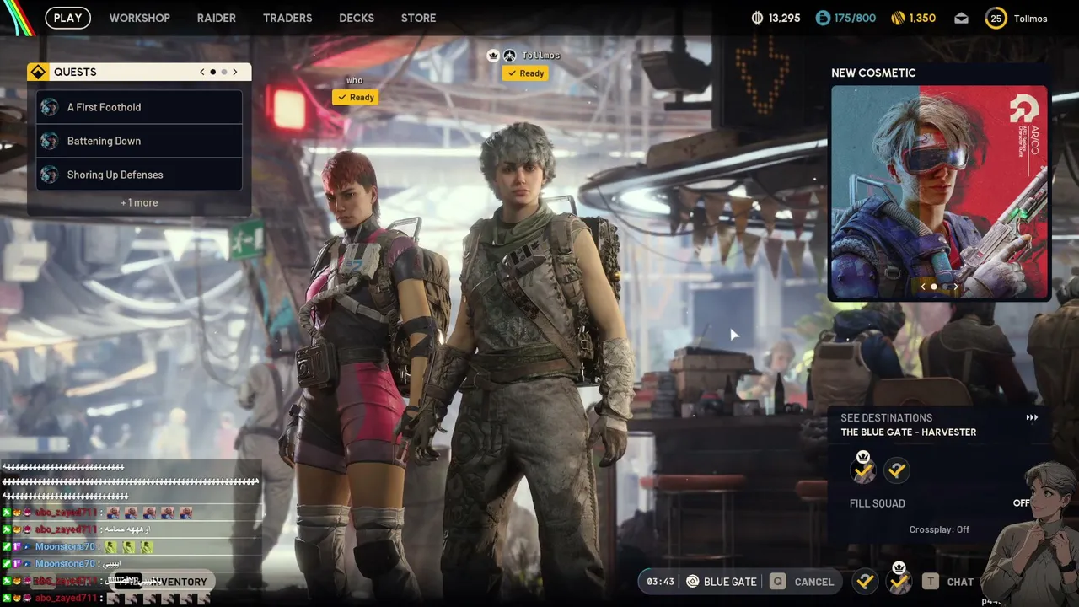This screenshot has height=607, width=1079.
Task: Open the CHAT button
Action: click(960, 582)
